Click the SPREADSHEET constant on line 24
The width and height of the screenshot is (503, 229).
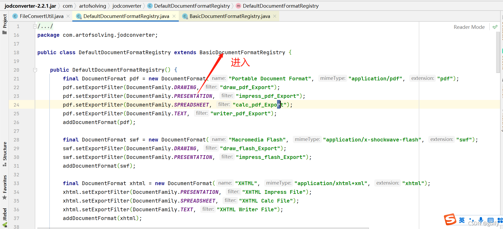[192, 105]
